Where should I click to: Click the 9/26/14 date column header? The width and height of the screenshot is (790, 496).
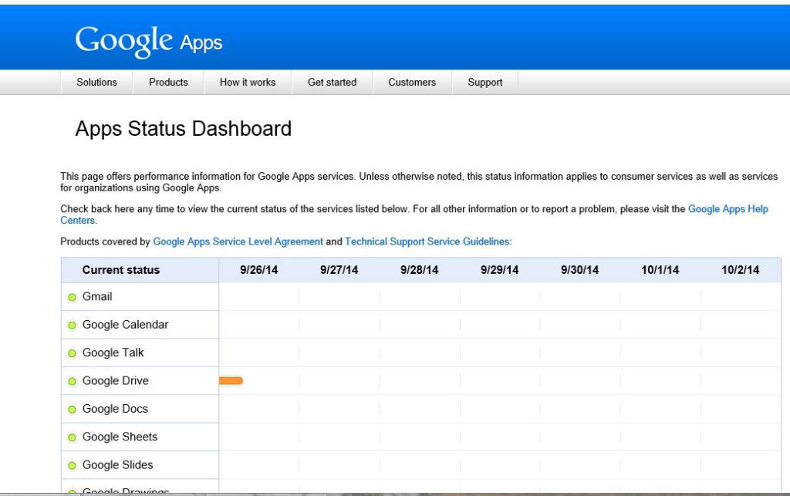click(259, 270)
